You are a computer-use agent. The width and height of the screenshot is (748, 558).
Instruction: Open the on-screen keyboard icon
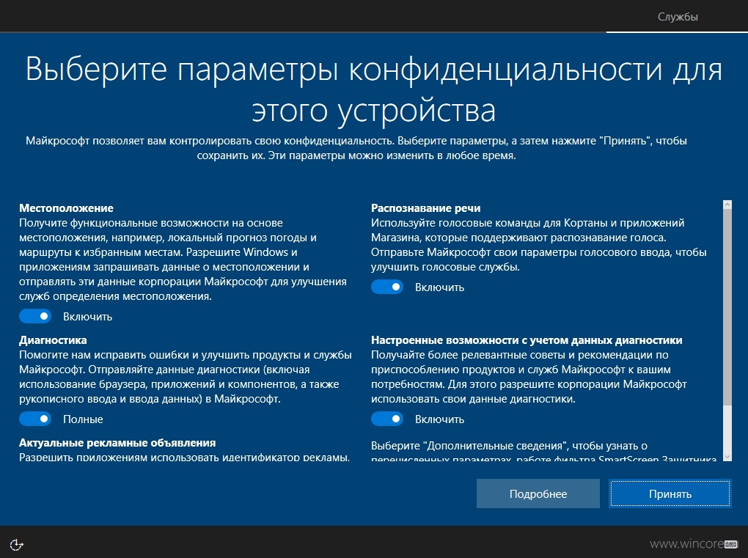click(730, 544)
